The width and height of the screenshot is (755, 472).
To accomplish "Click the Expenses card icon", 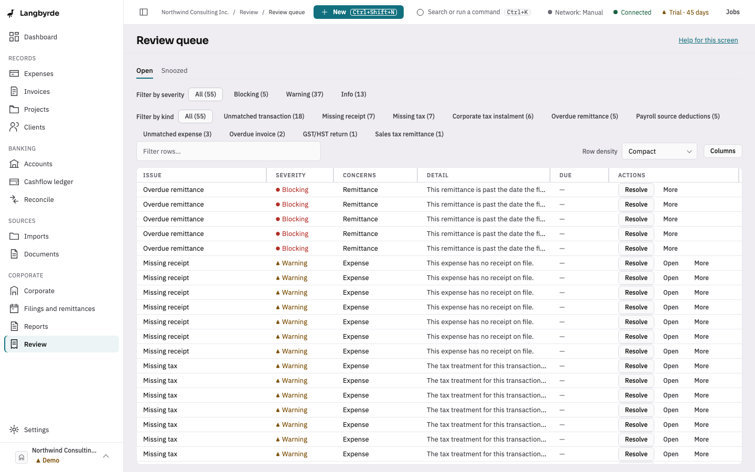I will pos(14,73).
